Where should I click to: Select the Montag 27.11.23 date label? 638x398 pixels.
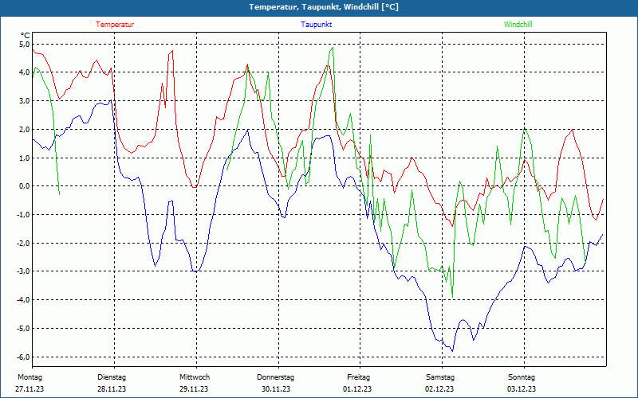[x=30, y=383]
